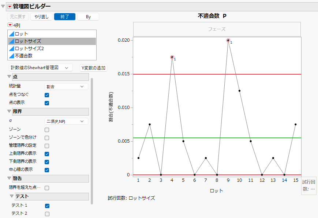Image resolution: width=318 pixels, height=218 pixels.
Task: Enable the 限界を超えた点 checkbox
Action: (x=47, y=188)
